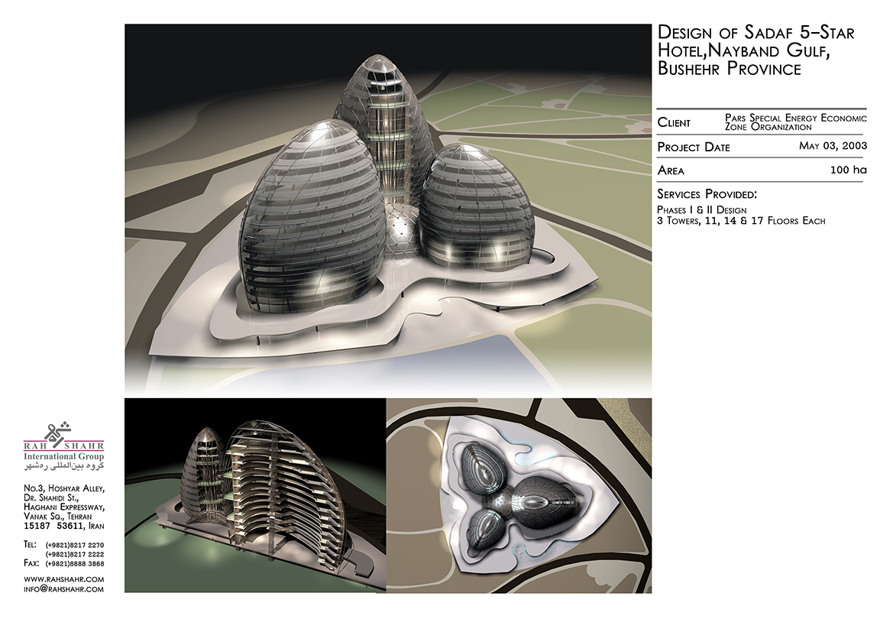Open the cutaway section rendering of the towers
893x632 pixels.
pyautogui.click(x=255, y=495)
